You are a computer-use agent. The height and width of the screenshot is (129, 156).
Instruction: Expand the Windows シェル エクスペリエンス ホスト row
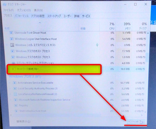tap(7, 45)
